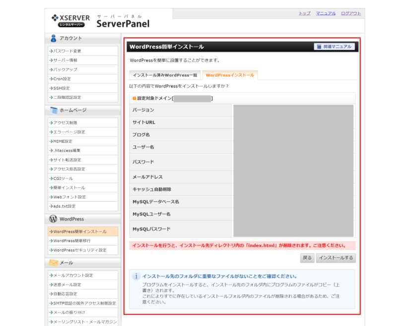
Task: Open SSH設定 menu item
Action: pyautogui.click(x=83, y=88)
